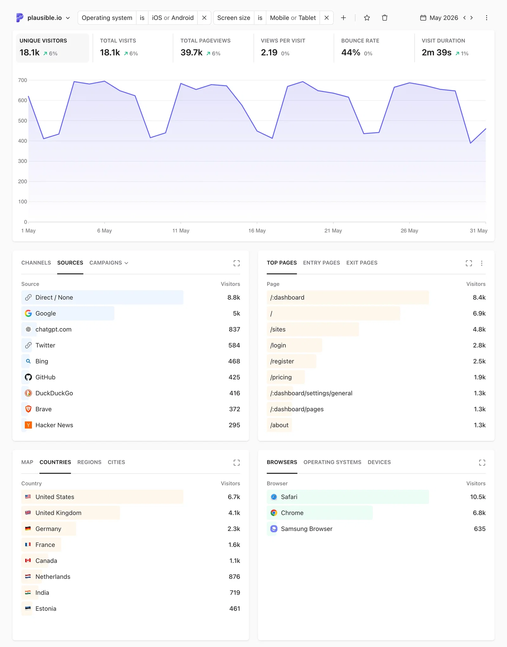
Task: Select the Views Per Visit metric
Action: click(x=294, y=48)
